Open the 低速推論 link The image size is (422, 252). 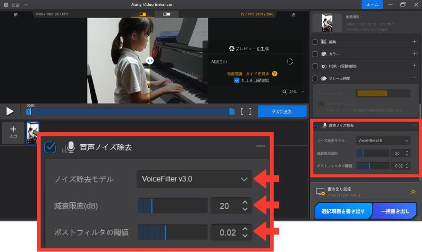(234, 73)
